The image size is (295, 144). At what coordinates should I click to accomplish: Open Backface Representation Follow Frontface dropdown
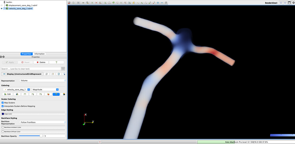[x=42, y=122]
